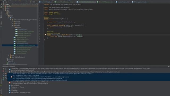Screen dimensions: 170x96
Task: Close the GithubApplication.java tab
Action: coord(148,2)
